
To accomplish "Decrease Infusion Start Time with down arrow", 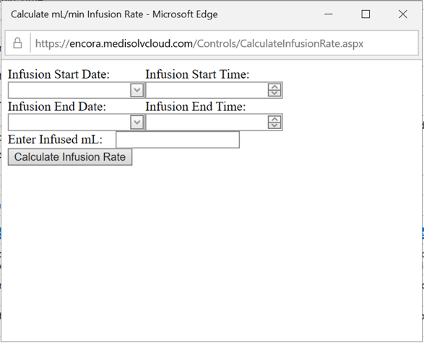I will tap(274, 93).
